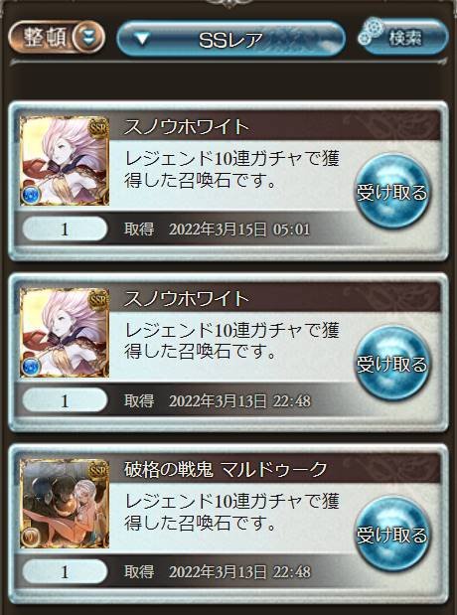Click SSR badge on March 15 スノウホワイト
Viewport: 457px width, 615px height.
coord(97,127)
